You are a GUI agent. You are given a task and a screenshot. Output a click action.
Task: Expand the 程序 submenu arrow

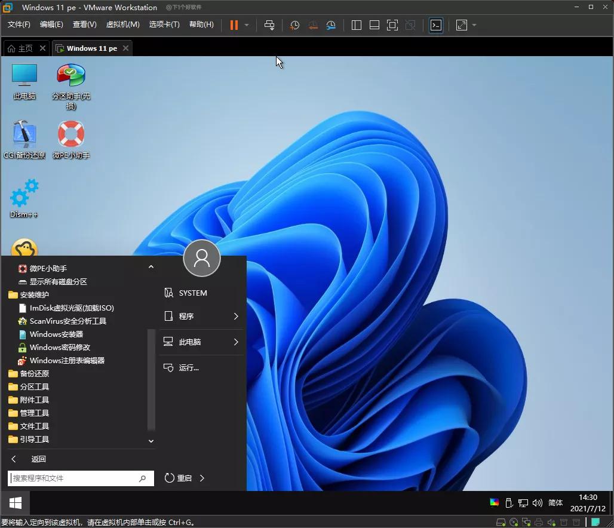[235, 316]
